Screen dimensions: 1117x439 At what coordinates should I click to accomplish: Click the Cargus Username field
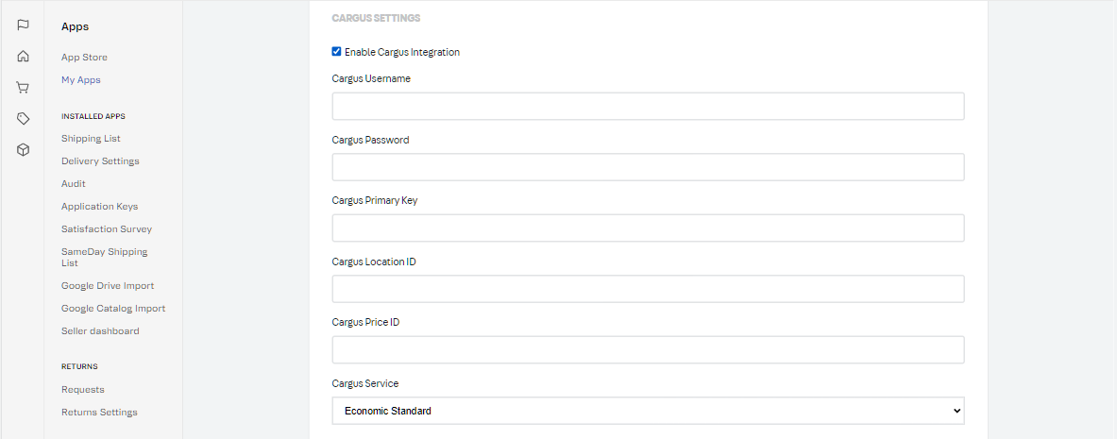(648, 106)
